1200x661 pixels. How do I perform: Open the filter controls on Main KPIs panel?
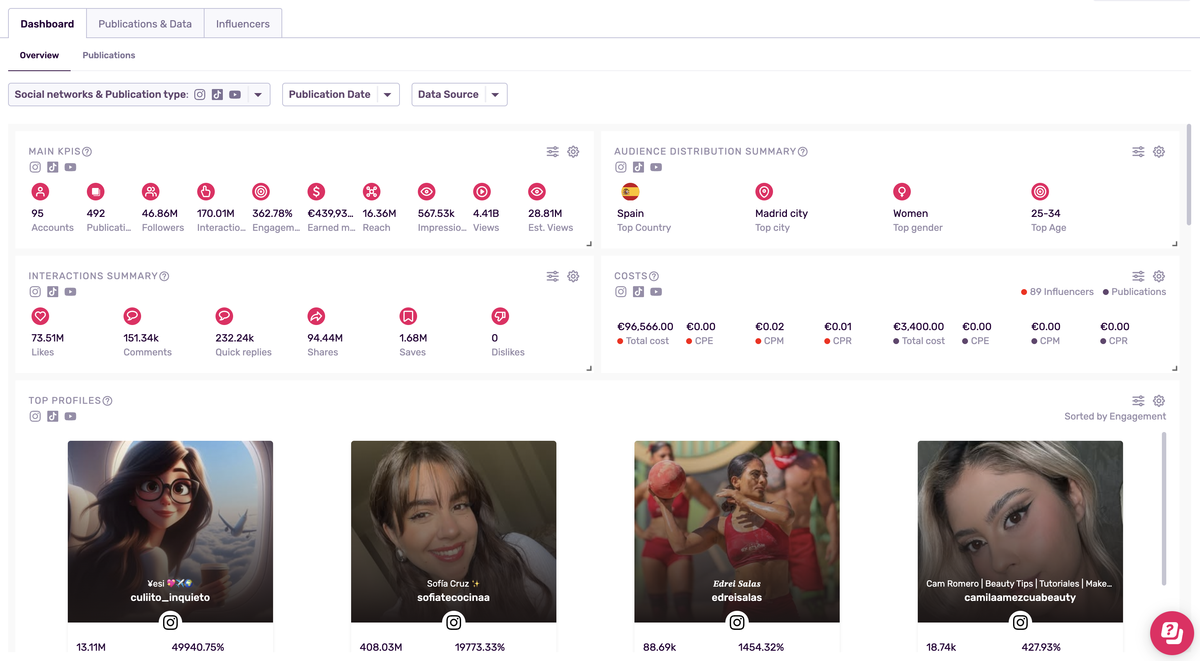click(x=552, y=151)
